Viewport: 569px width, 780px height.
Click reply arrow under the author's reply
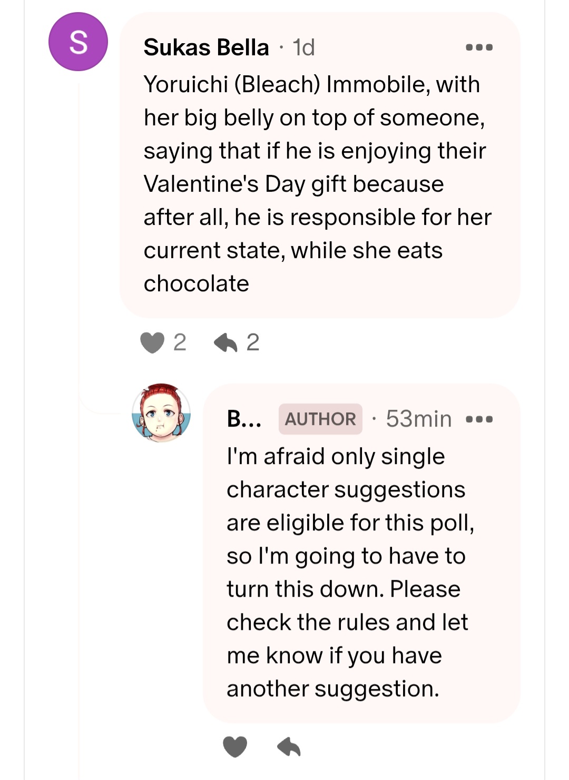coord(289,747)
